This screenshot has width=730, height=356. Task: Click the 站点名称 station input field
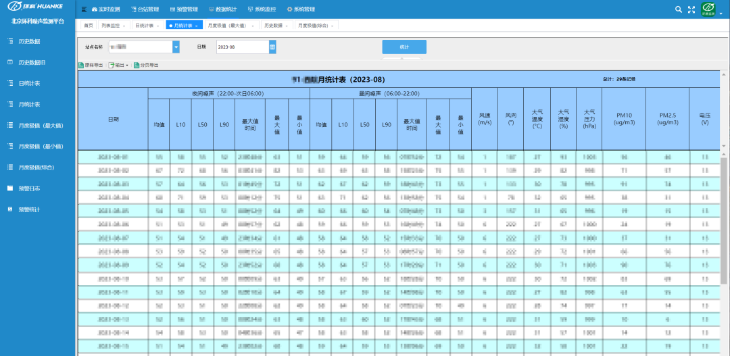pyautogui.click(x=141, y=47)
